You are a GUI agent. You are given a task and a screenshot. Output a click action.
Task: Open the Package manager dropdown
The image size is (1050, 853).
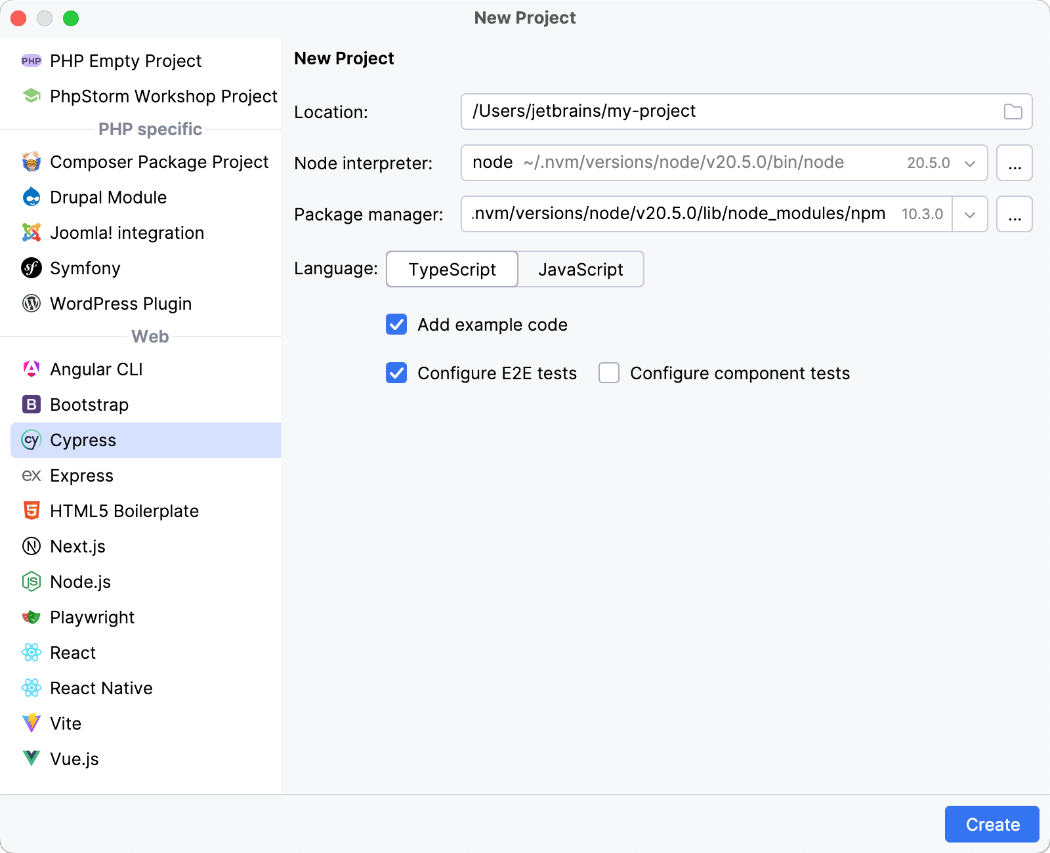tap(969, 214)
